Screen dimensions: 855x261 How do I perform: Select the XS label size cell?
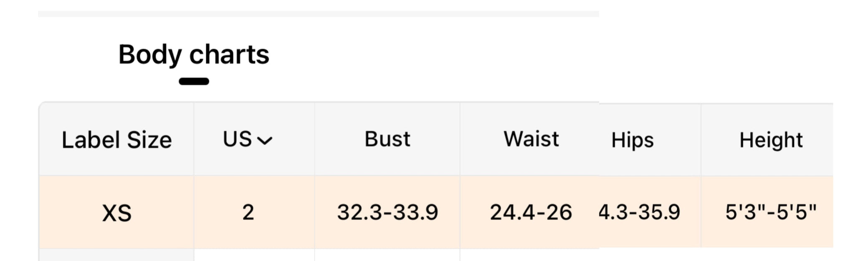(116, 213)
